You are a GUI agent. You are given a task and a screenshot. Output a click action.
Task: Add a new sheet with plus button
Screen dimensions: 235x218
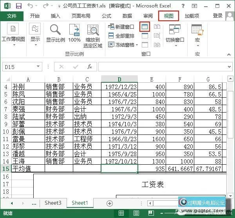pyautogui.click(x=110, y=203)
